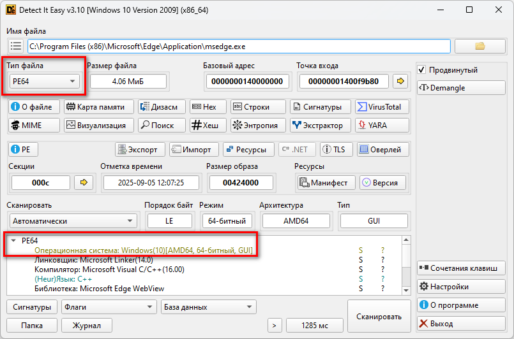The image size is (514, 339).
Task: Exit via the 'Выход' button
Action: click(461, 324)
